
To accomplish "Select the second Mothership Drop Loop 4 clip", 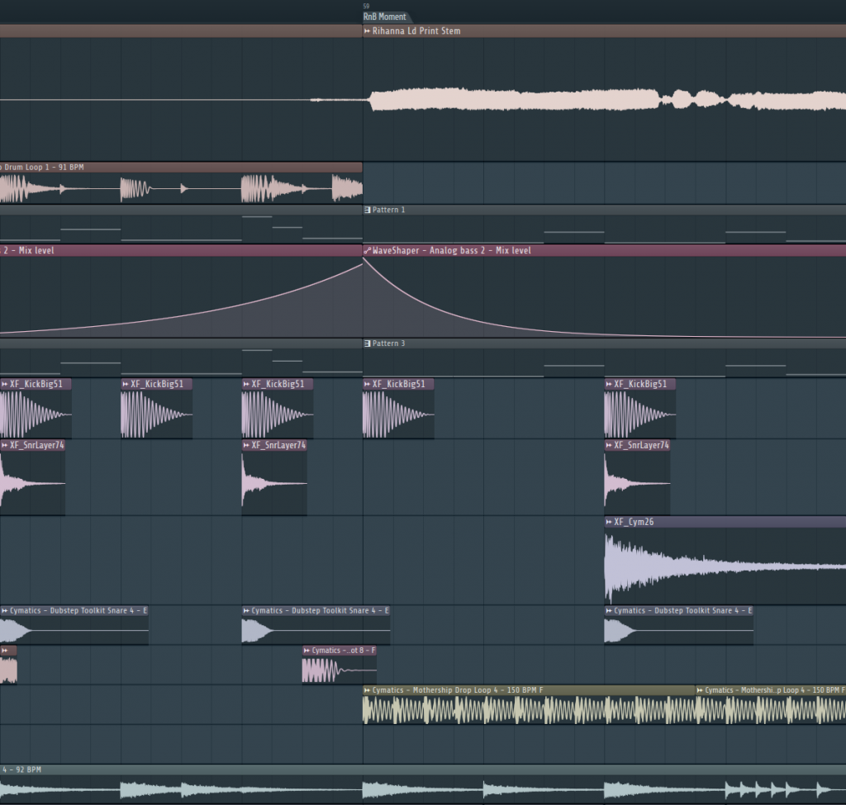I will pyautogui.click(x=768, y=710).
